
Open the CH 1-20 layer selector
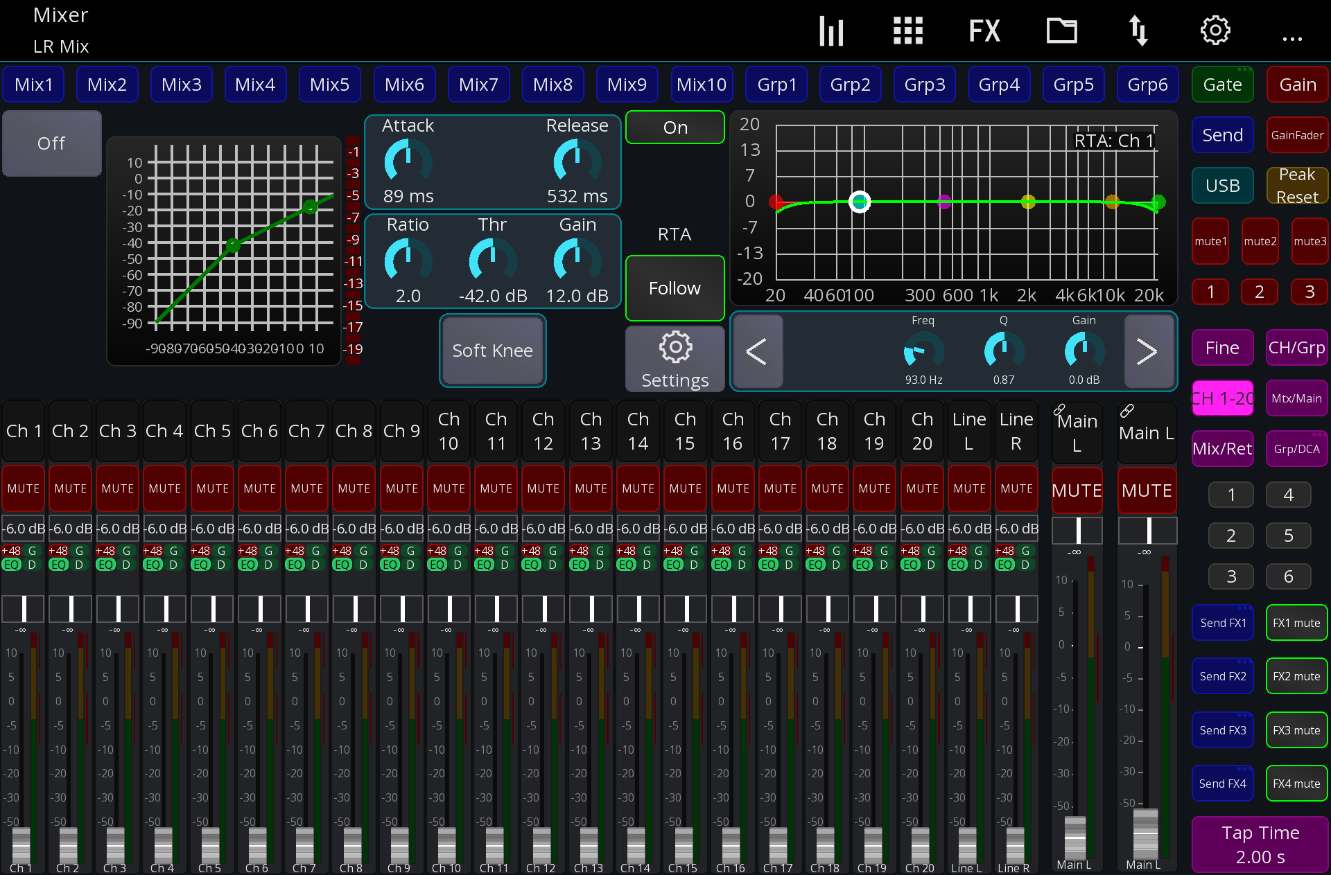(1222, 398)
